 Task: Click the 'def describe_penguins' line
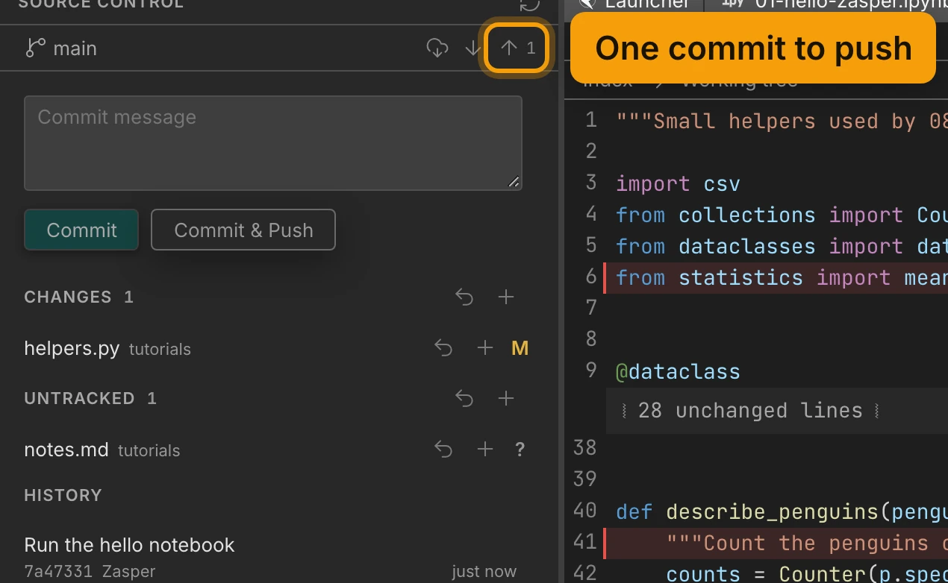point(782,511)
